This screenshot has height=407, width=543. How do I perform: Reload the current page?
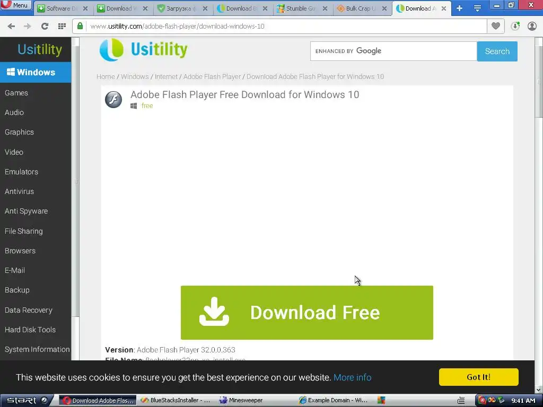coord(45,26)
